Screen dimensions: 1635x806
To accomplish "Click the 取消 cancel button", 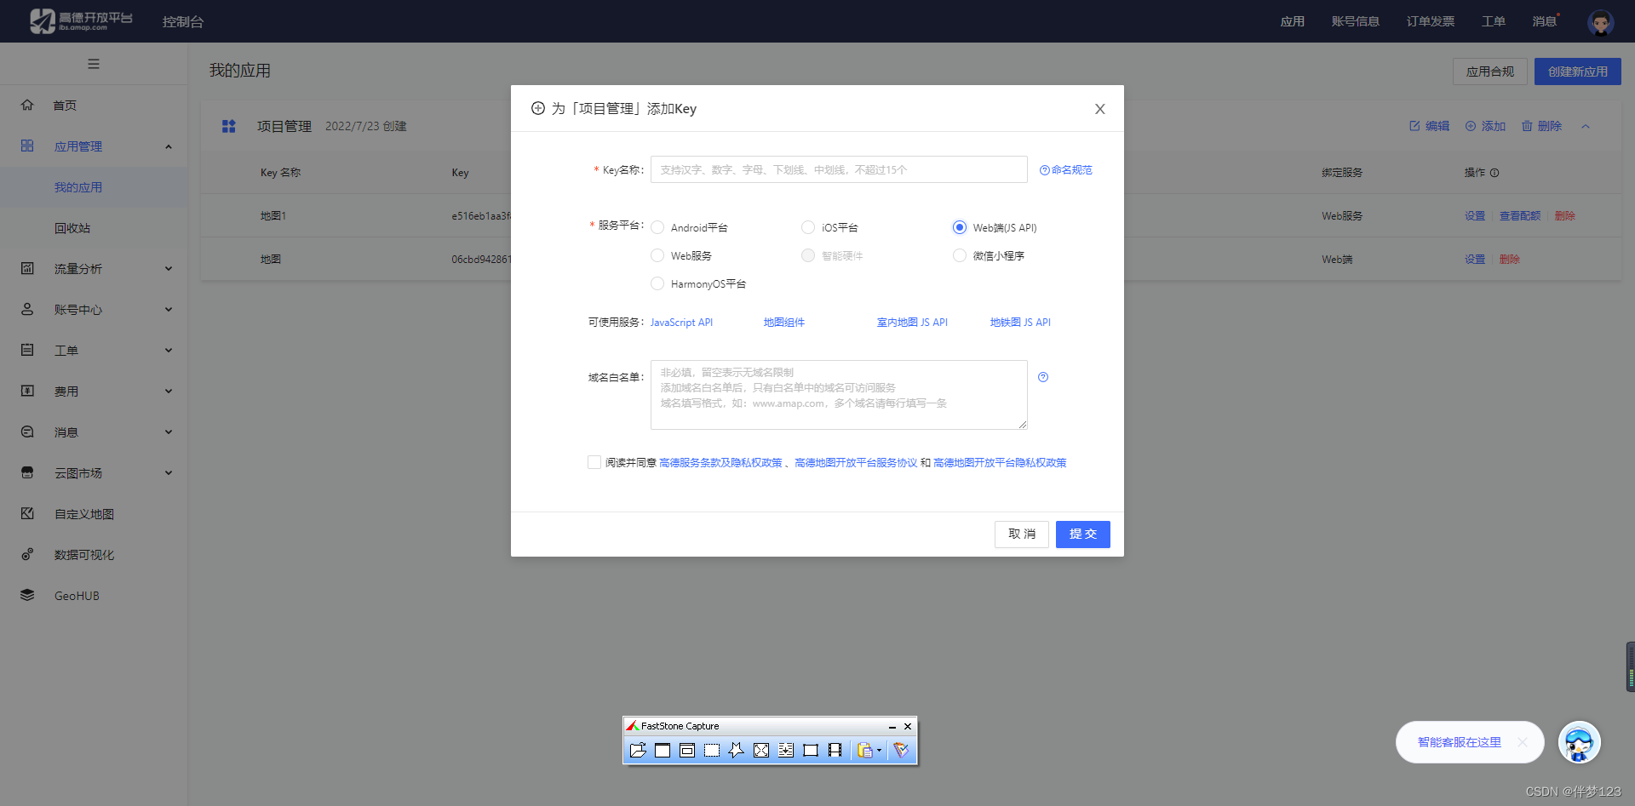I will 1021,534.
